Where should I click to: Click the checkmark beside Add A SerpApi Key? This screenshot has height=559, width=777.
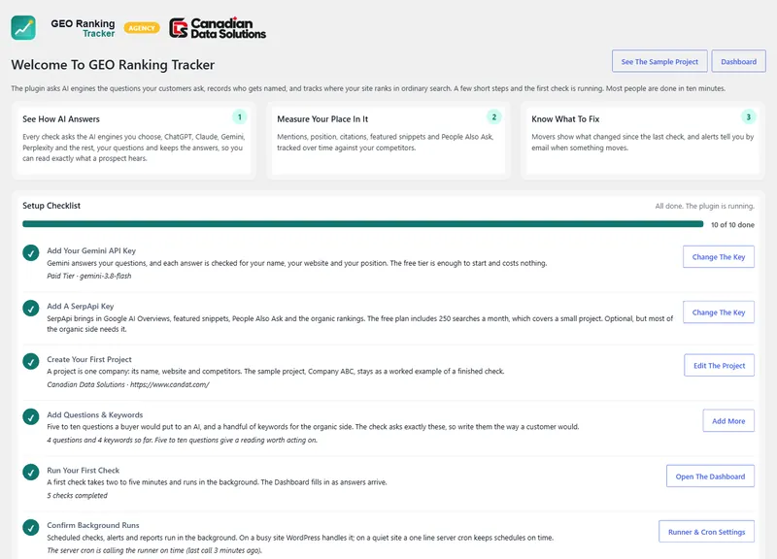click(31, 309)
